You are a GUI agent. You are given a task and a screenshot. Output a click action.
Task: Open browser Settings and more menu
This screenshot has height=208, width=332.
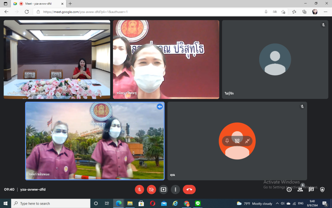(x=325, y=12)
